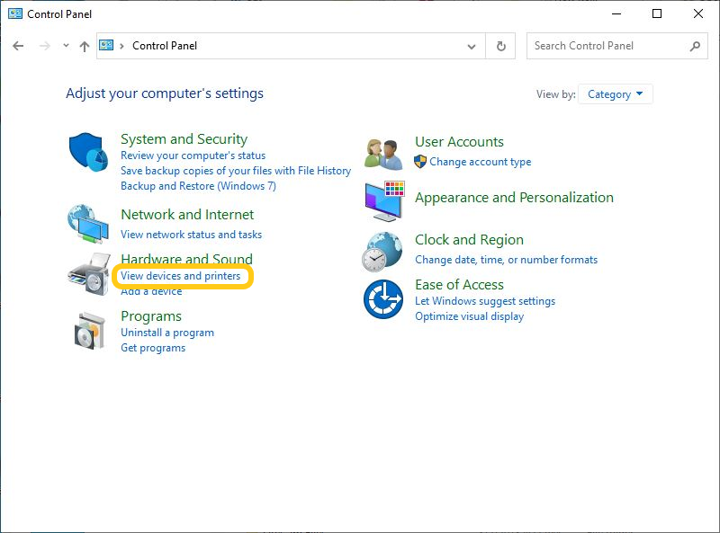Open System and Security category

[x=184, y=139]
